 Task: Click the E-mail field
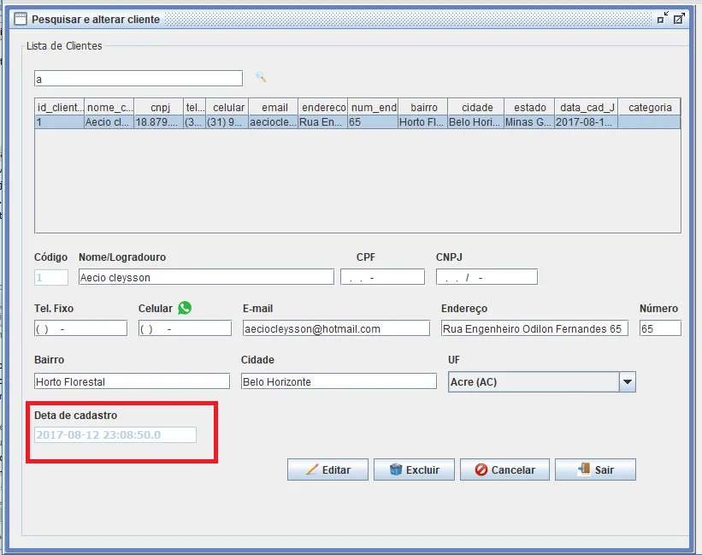(x=336, y=328)
